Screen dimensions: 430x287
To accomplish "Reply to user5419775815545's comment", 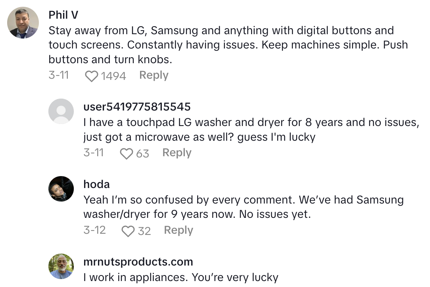I will click(x=177, y=153).
